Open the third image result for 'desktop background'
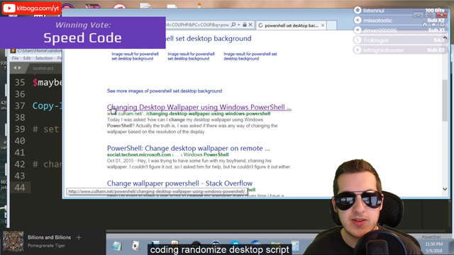The width and height of the screenshot is (454, 255). 250,56
